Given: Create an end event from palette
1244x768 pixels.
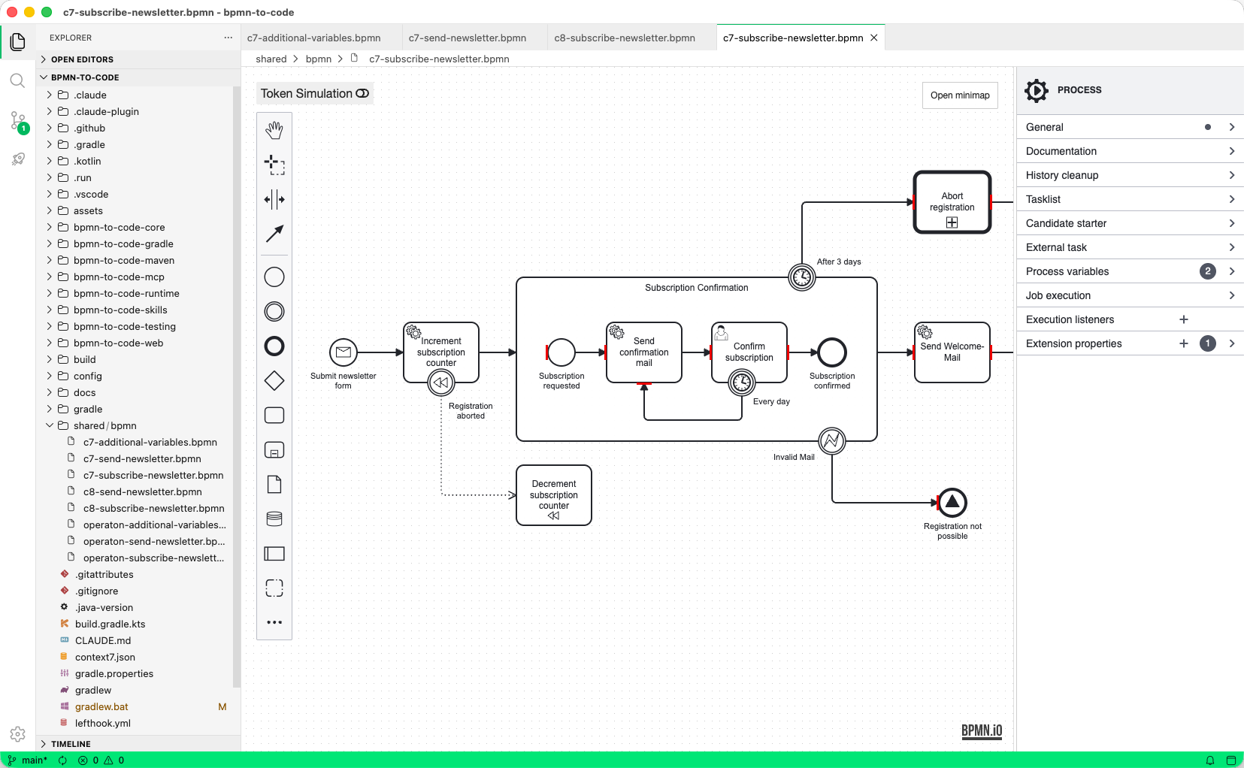Looking at the screenshot, I should [x=274, y=346].
